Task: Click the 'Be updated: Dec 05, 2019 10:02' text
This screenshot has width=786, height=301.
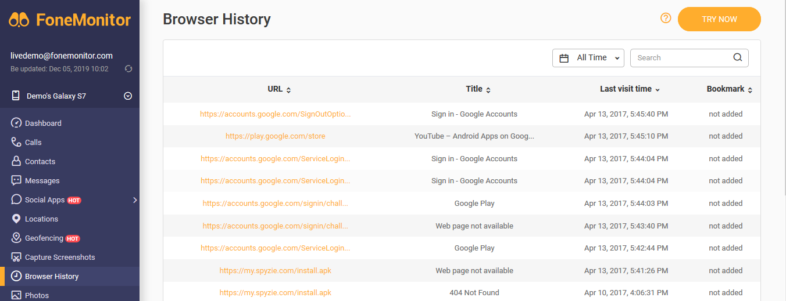Action: (59, 69)
